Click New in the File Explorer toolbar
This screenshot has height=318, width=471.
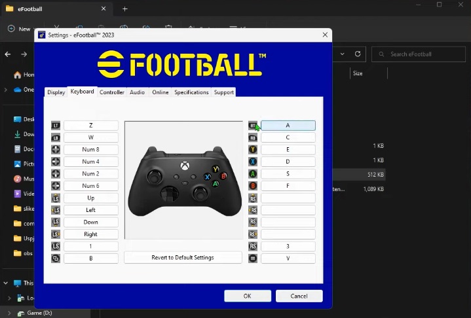[22, 29]
